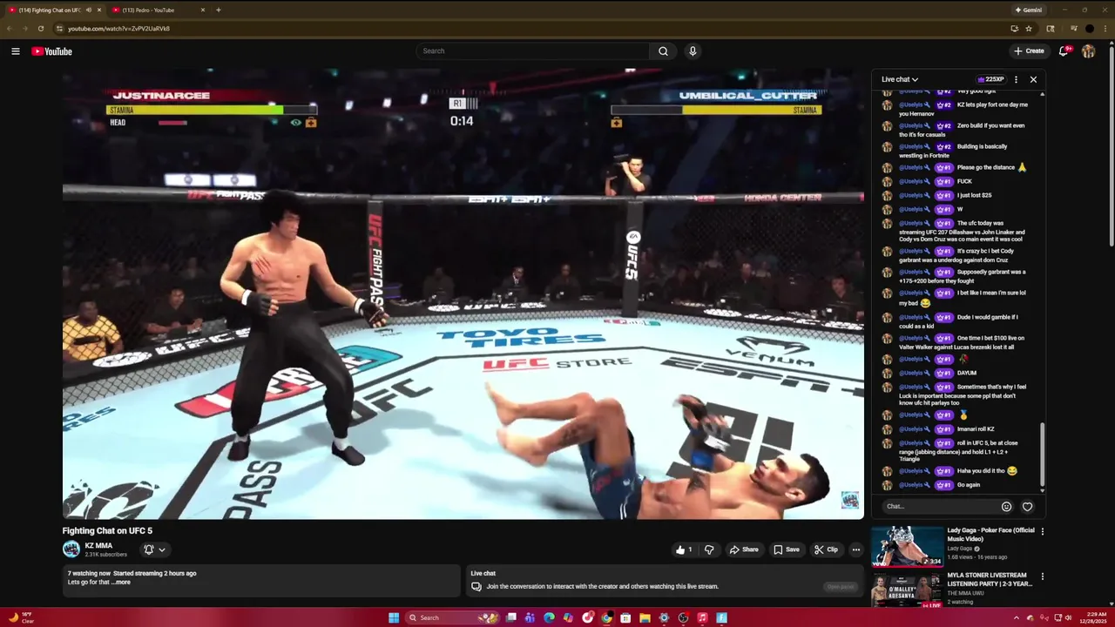
Task: Open options for MYLA STONER video
Action: pyautogui.click(x=1042, y=576)
